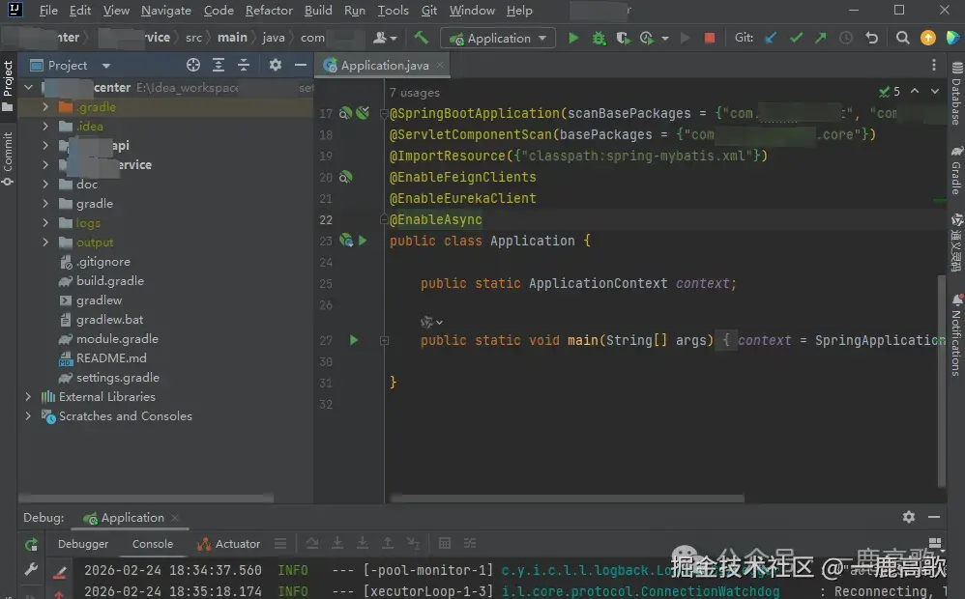Stop the running process via red square
Viewport: 965px width, 599px height.
tap(710, 38)
